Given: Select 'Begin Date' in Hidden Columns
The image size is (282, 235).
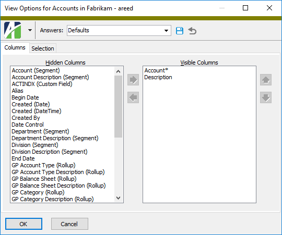Looking at the screenshot, I should point(25,97).
